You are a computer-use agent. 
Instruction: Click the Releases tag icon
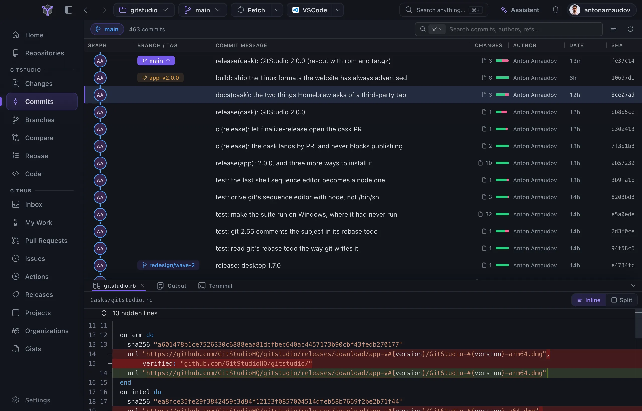click(x=16, y=295)
